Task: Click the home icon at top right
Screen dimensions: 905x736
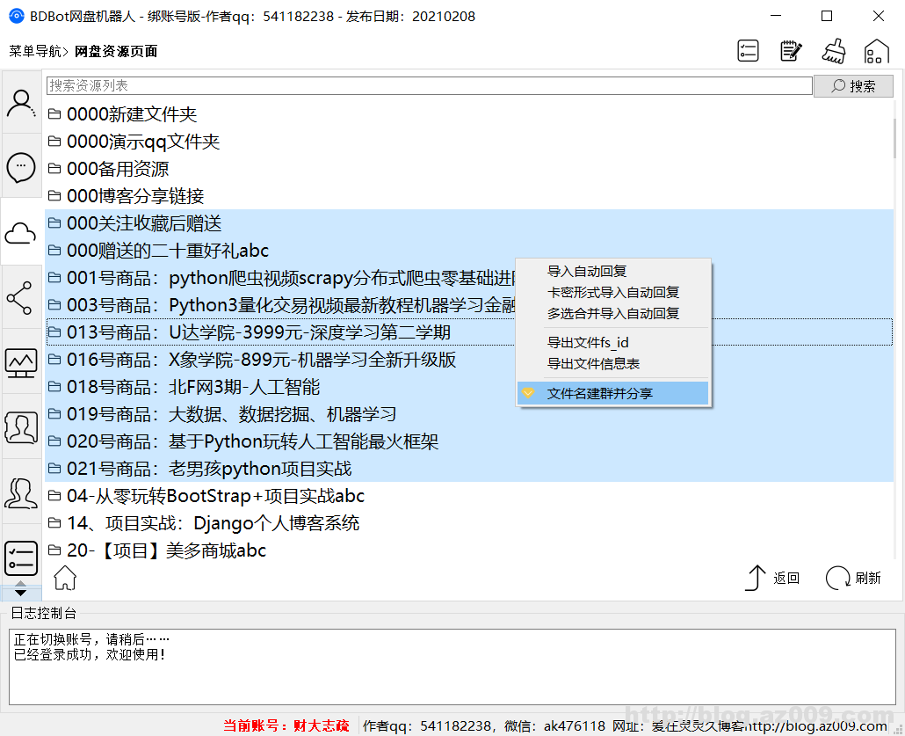Action: pos(876,50)
